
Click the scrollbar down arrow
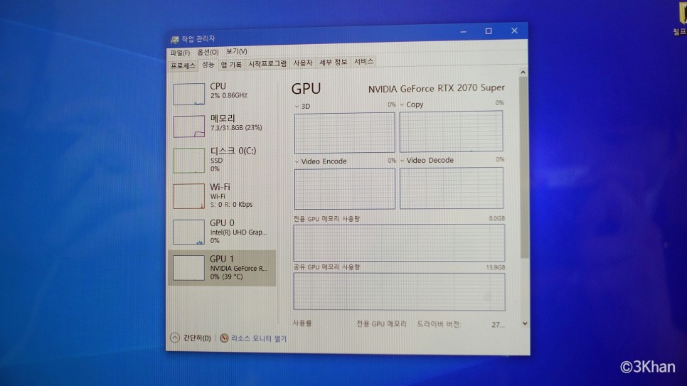(524, 323)
